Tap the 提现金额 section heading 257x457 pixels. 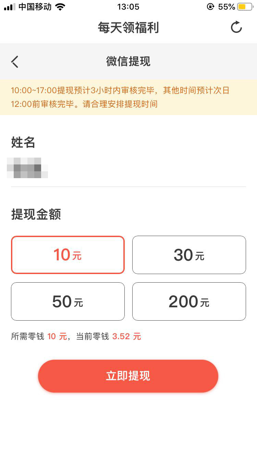coord(36,214)
